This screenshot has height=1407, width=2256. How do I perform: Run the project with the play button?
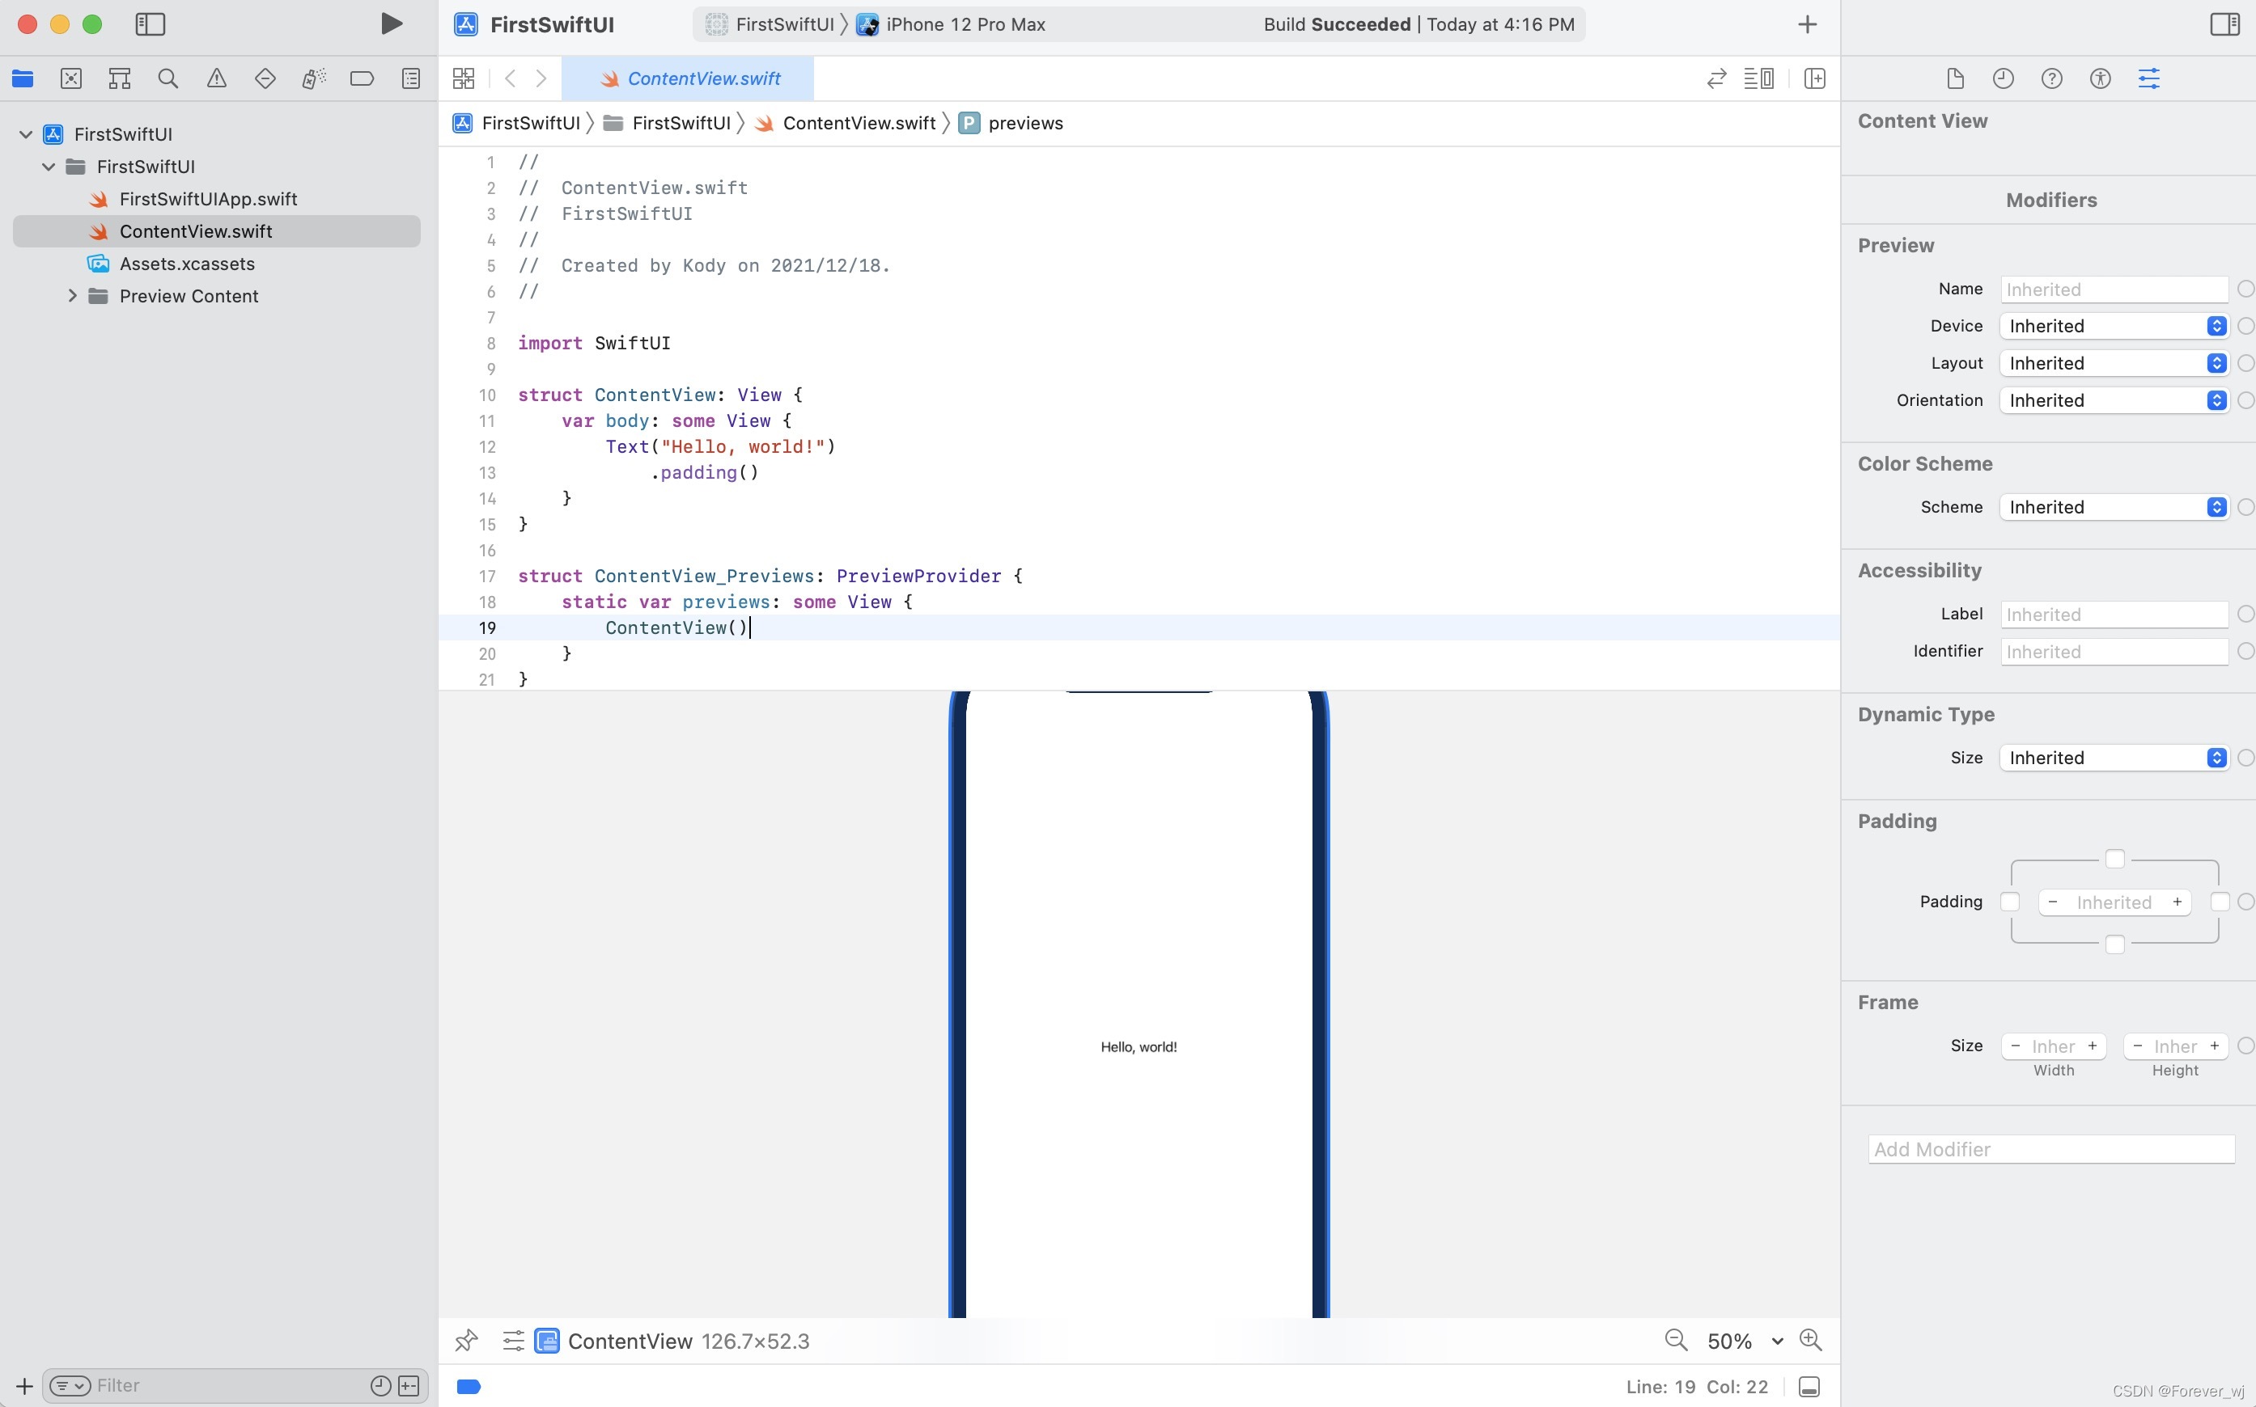(391, 24)
